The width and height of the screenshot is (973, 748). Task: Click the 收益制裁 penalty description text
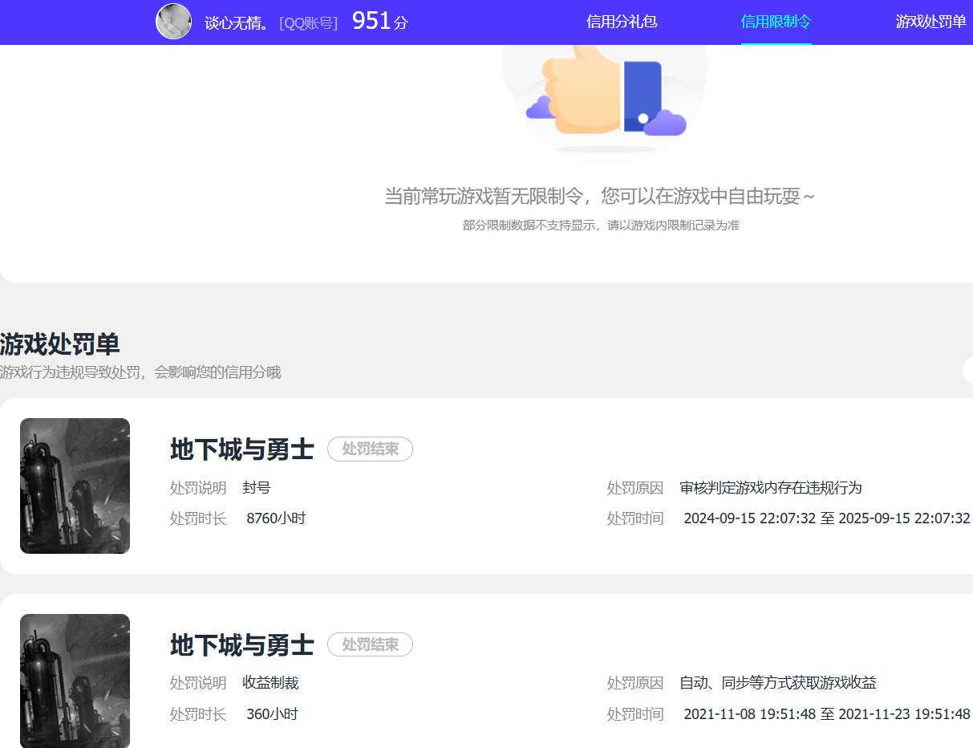pos(273,683)
